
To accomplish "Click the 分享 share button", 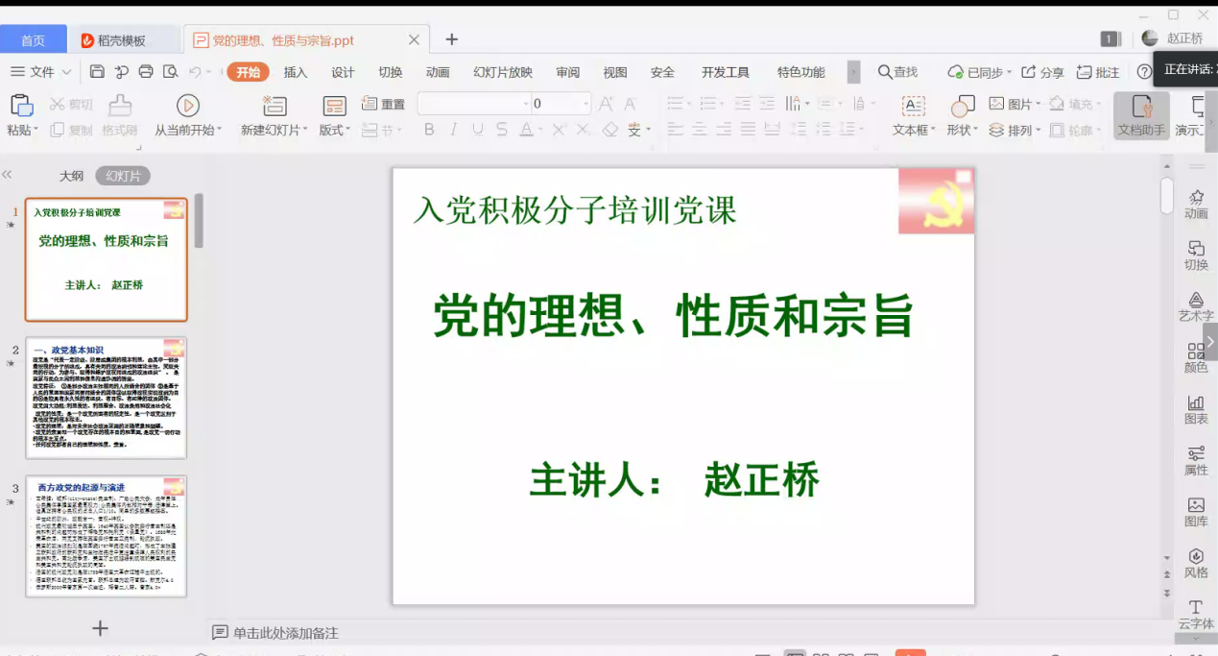I will (1043, 72).
